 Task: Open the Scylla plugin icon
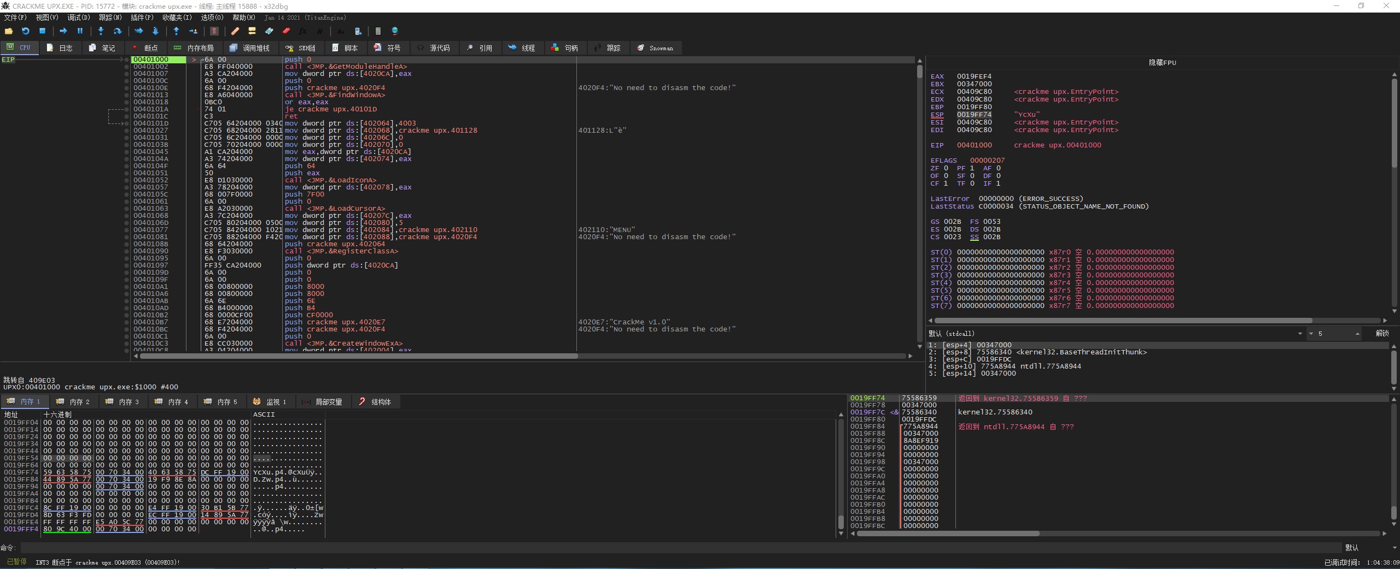click(x=214, y=31)
